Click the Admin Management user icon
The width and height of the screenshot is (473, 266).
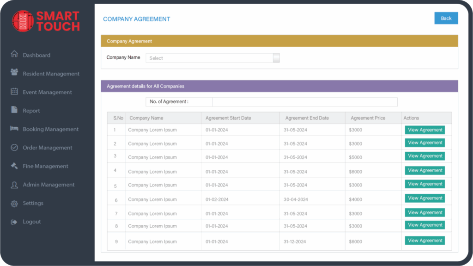point(14,185)
